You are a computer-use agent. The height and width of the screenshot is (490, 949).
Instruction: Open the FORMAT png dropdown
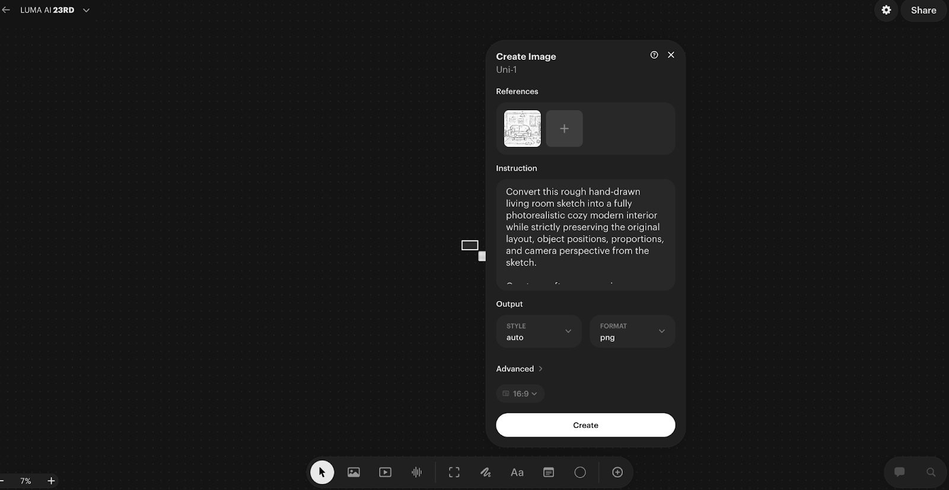click(x=632, y=332)
